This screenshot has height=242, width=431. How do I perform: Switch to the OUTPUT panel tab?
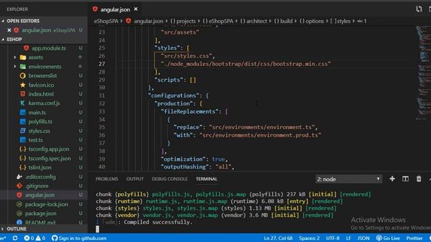[x=135, y=179]
